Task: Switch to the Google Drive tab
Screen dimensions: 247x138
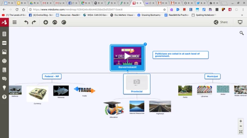Action: (34, 3)
